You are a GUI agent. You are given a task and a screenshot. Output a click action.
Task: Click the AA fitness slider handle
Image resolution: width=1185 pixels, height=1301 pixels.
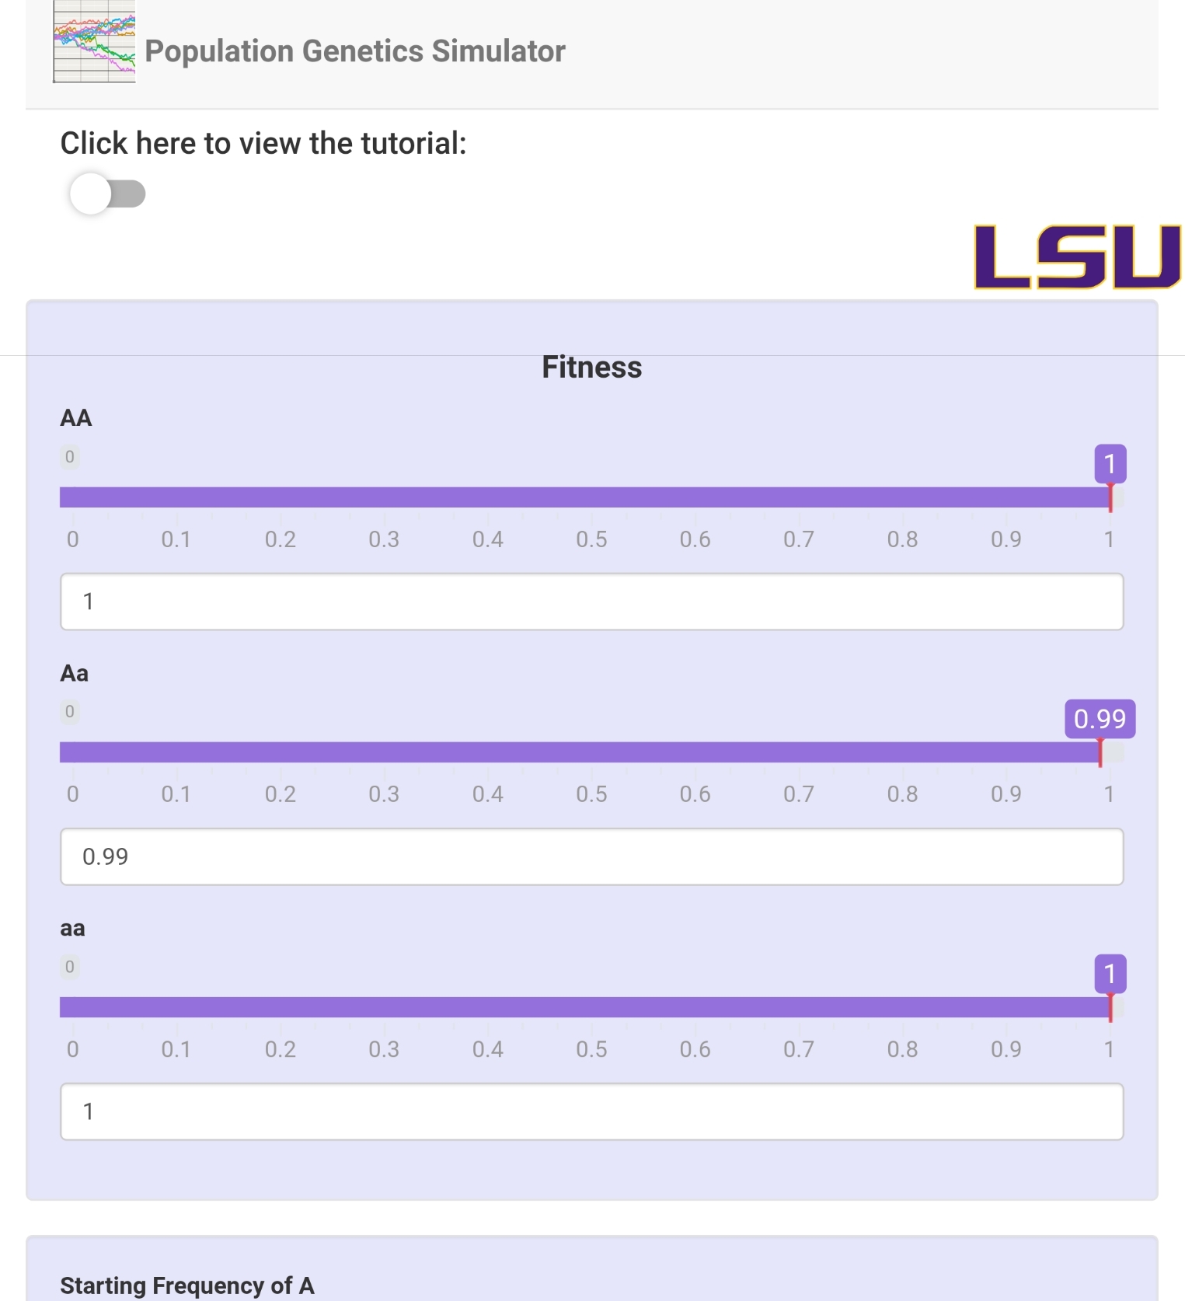coord(1110,497)
